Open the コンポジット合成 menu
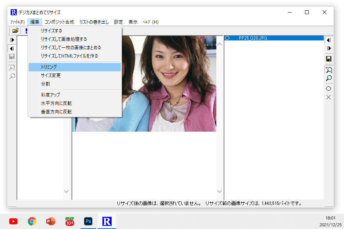This screenshot has height=229, width=344. tap(60, 22)
